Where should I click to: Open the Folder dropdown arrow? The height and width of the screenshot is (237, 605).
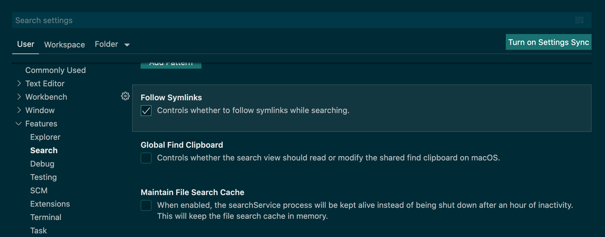coord(127,45)
